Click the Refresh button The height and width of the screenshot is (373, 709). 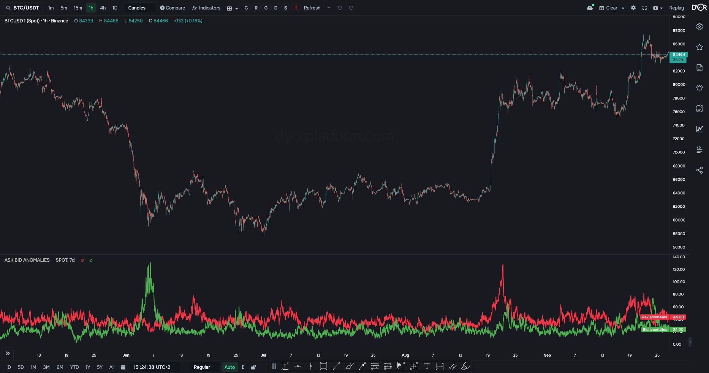coord(312,8)
